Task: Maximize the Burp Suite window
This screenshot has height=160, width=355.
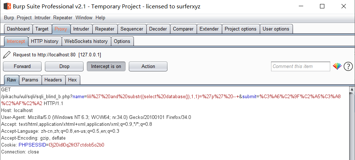Action: 322,6
